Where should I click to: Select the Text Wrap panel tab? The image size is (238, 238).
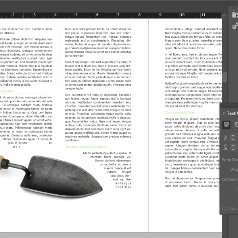tap(232, 113)
